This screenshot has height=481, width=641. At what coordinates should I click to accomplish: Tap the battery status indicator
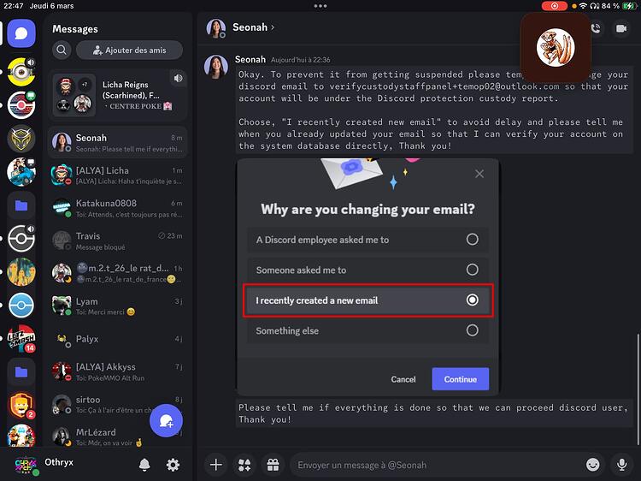[628, 6]
